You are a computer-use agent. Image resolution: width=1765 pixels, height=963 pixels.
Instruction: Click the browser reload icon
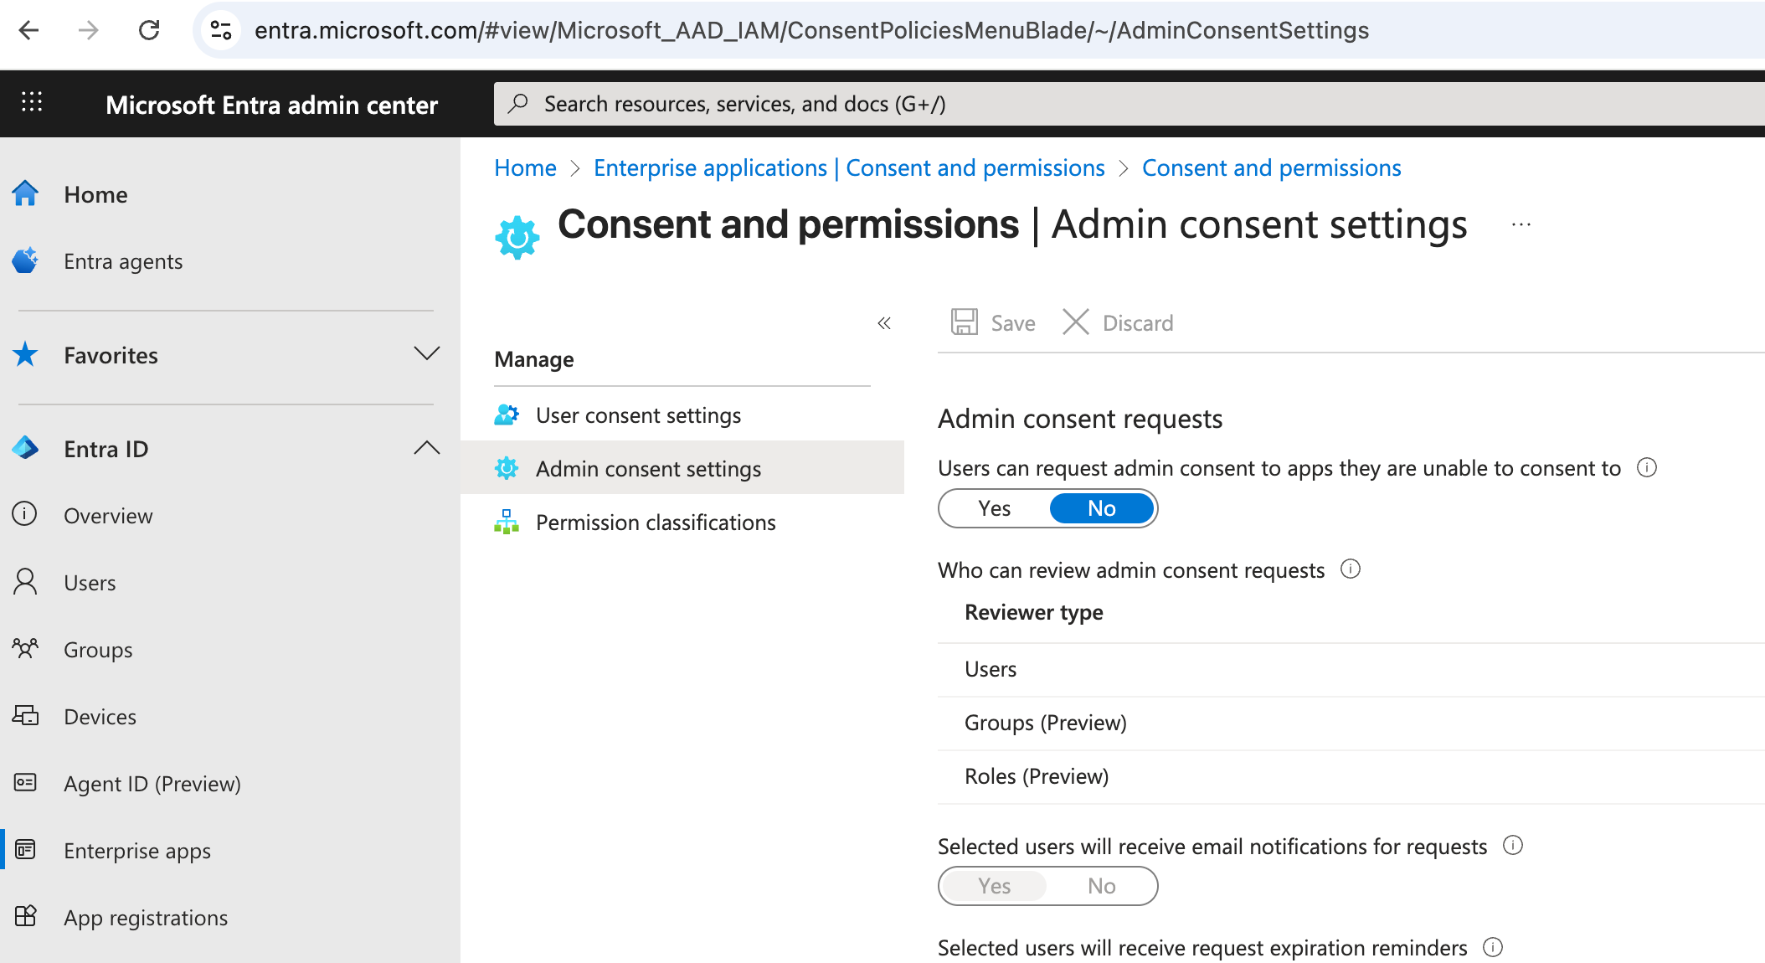pos(149,31)
